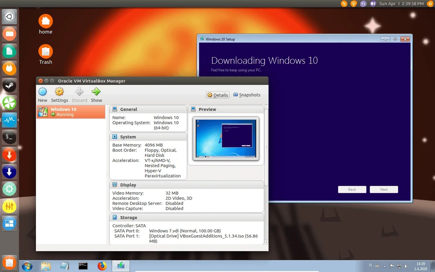Click the Discard arrow icon
Image resolution: width=435 pixels, height=272 pixels.
79,92
